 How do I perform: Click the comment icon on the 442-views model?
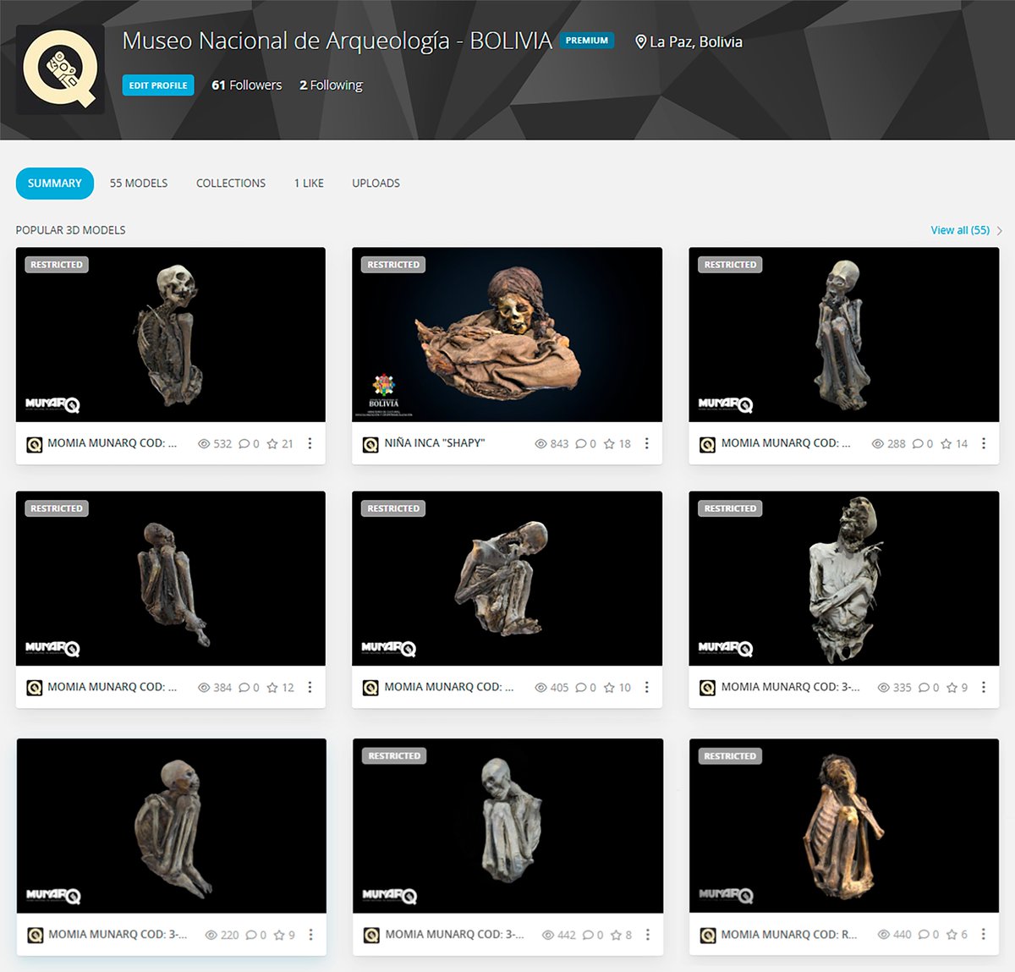(x=588, y=935)
